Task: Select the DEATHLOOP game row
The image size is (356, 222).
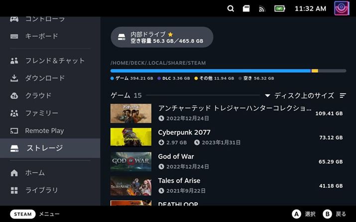Action: 228,203
